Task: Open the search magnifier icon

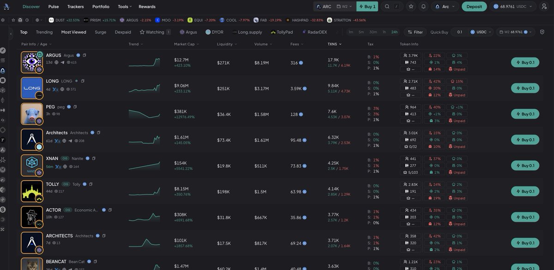Action: [387, 6]
